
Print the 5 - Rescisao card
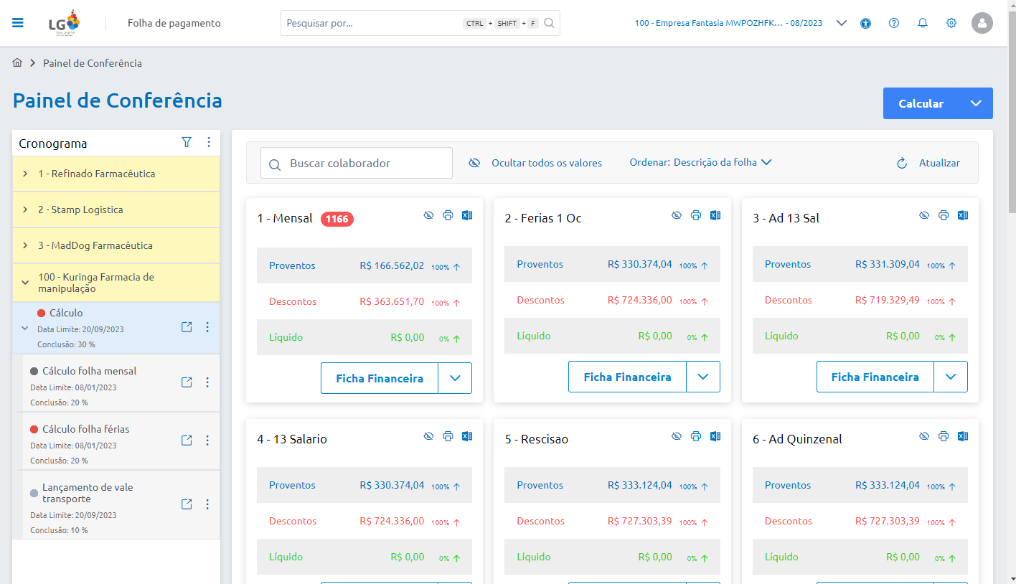695,436
